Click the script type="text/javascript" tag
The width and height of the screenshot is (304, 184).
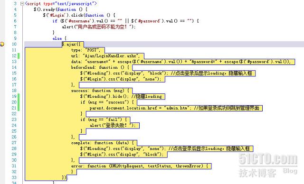point(61,3)
